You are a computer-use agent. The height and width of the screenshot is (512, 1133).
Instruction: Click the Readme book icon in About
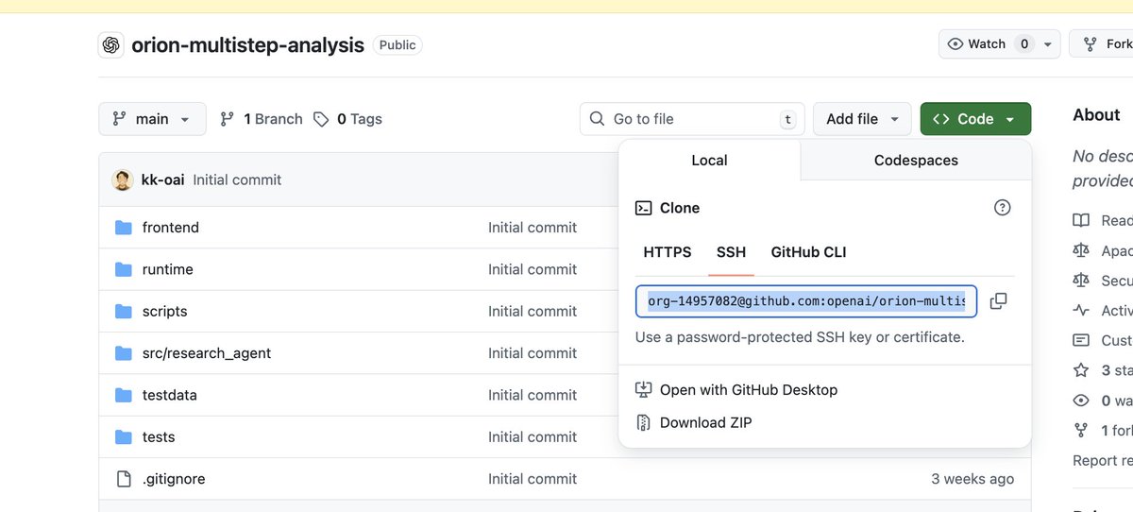pyautogui.click(x=1081, y=220)
